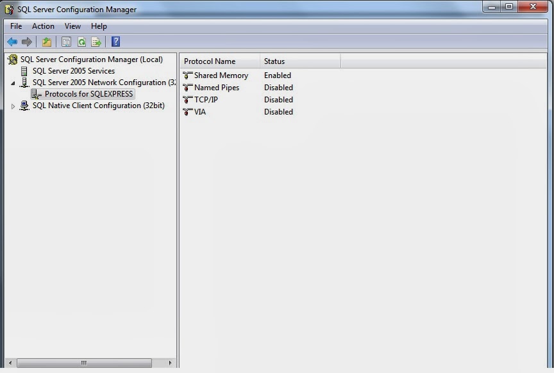Click the Shared Memory protocol icon

click(x=188, y=75)
